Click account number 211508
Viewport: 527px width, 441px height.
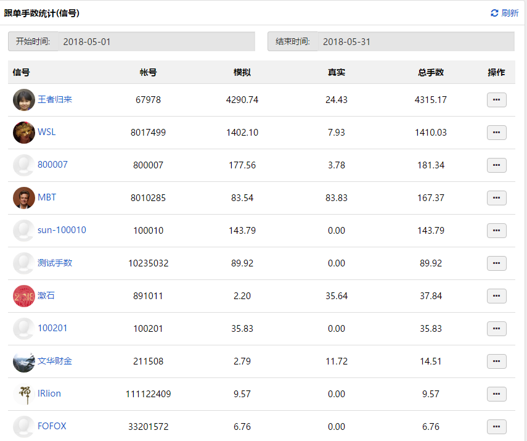click(148, 361)
